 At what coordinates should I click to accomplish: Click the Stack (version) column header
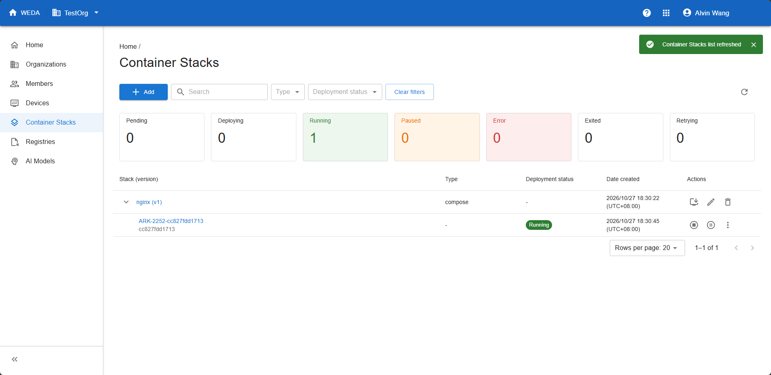pos(139,179)
